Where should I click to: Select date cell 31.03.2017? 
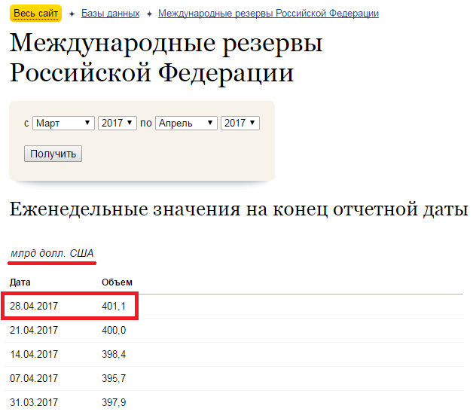coord(34,402)
